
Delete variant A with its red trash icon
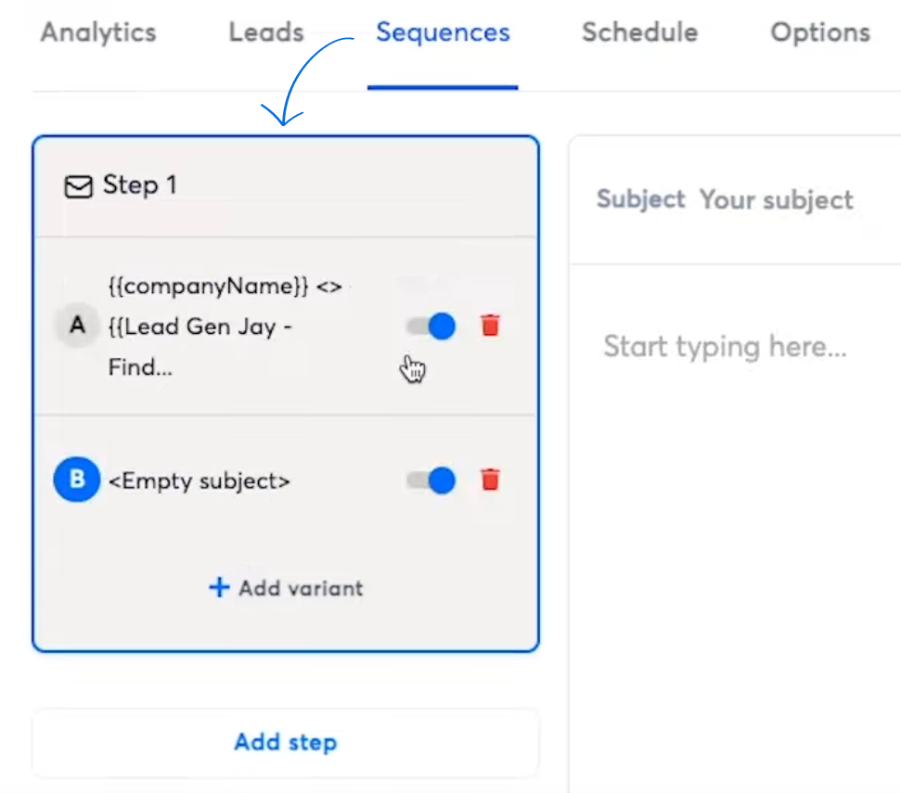coord(490,326)
